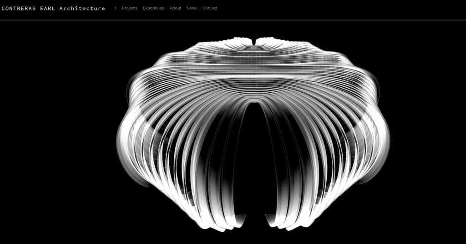
Task: Go to the Experience page
Action: (x=153, y=8)
